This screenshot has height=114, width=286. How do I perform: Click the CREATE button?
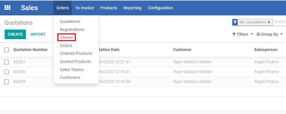point(15,34)
